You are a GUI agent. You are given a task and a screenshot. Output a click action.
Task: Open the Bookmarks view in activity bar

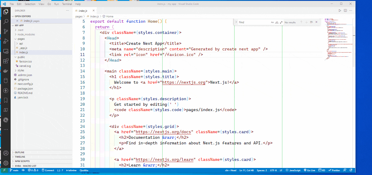[x=6, y=100]
